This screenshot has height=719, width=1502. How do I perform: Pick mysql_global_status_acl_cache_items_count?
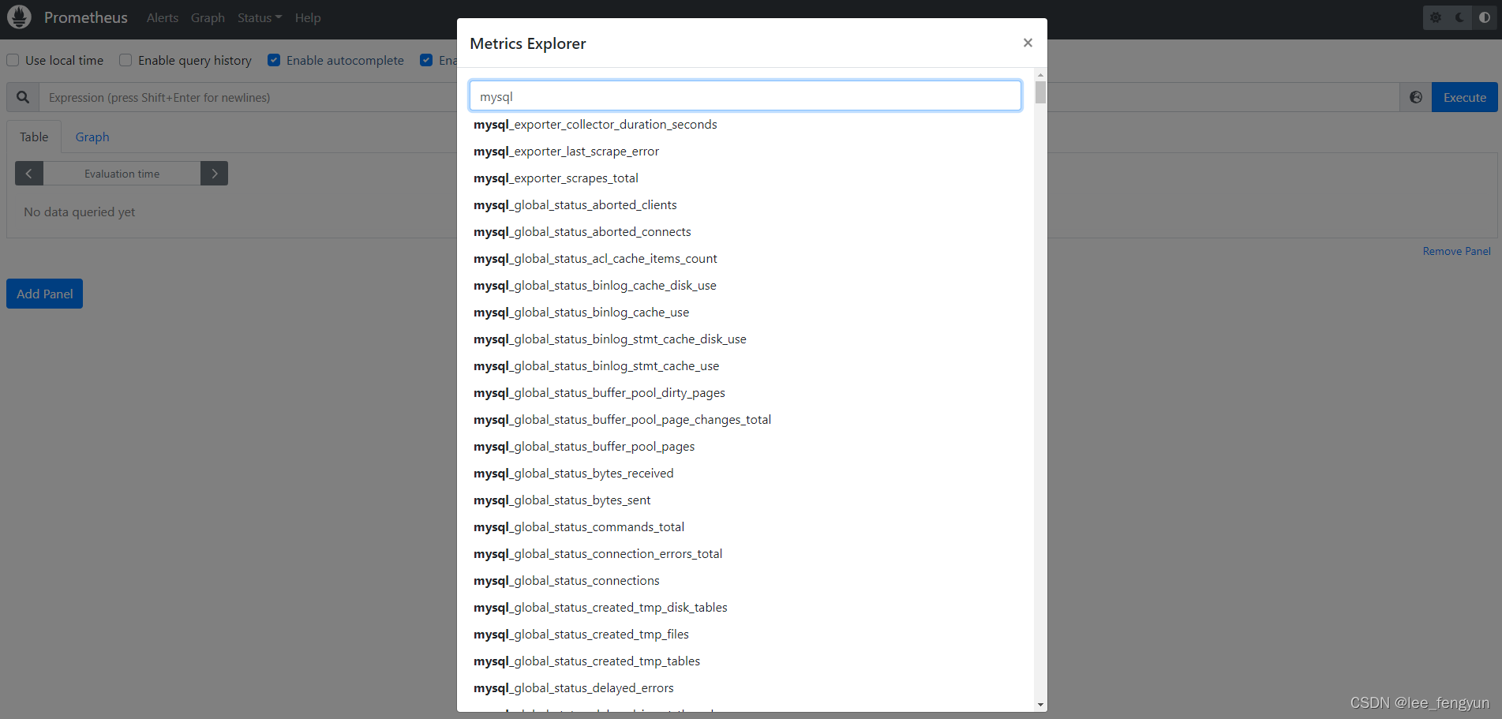coord(595,259)
